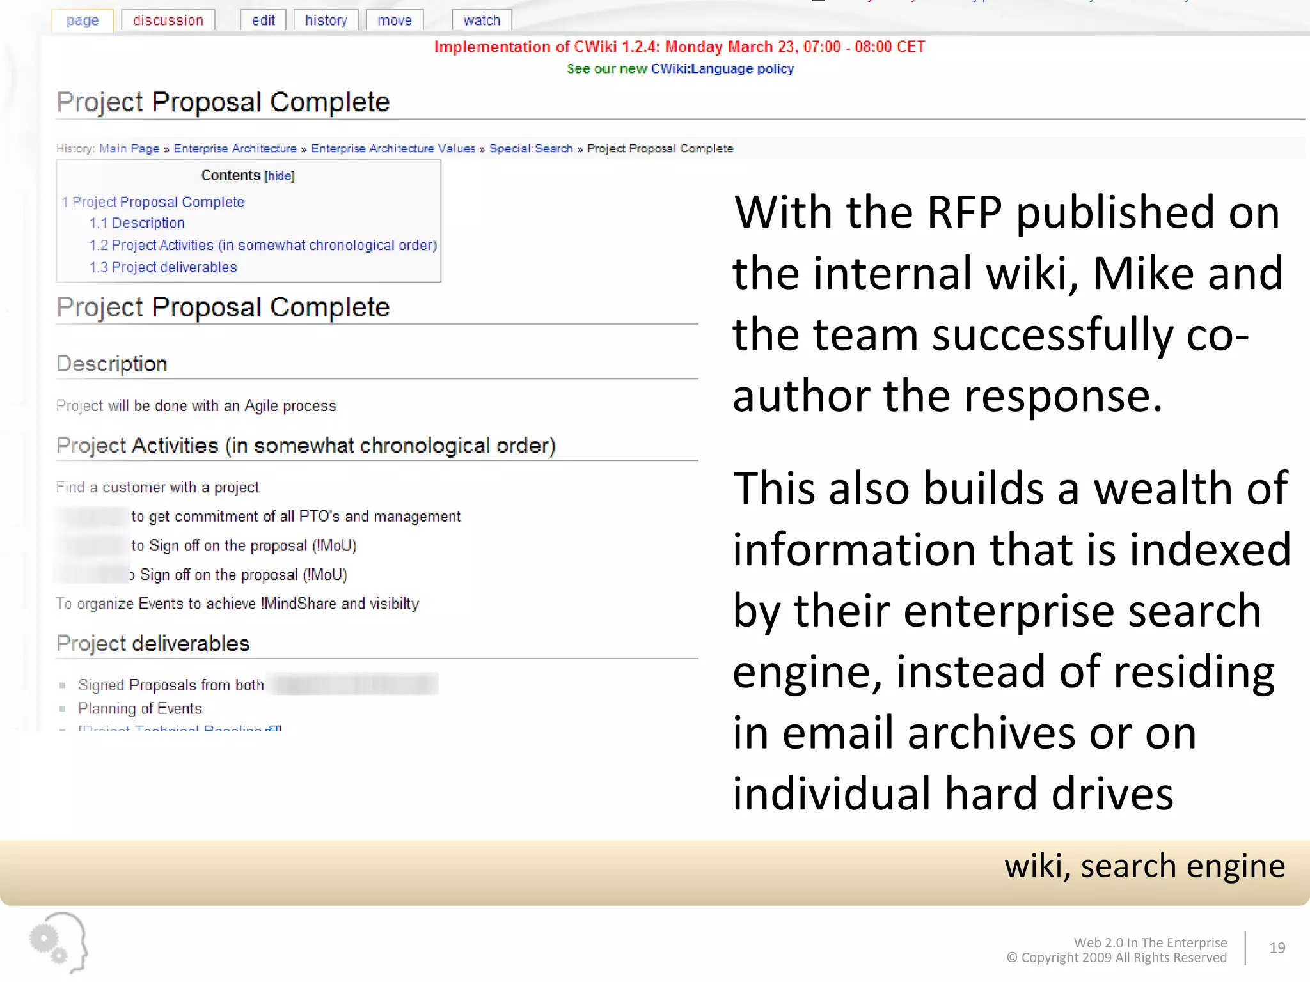The height and width of the screenshot is (982, 1310).
Task: Open the CWiki:Language policy link
Action: coord(722,68)
